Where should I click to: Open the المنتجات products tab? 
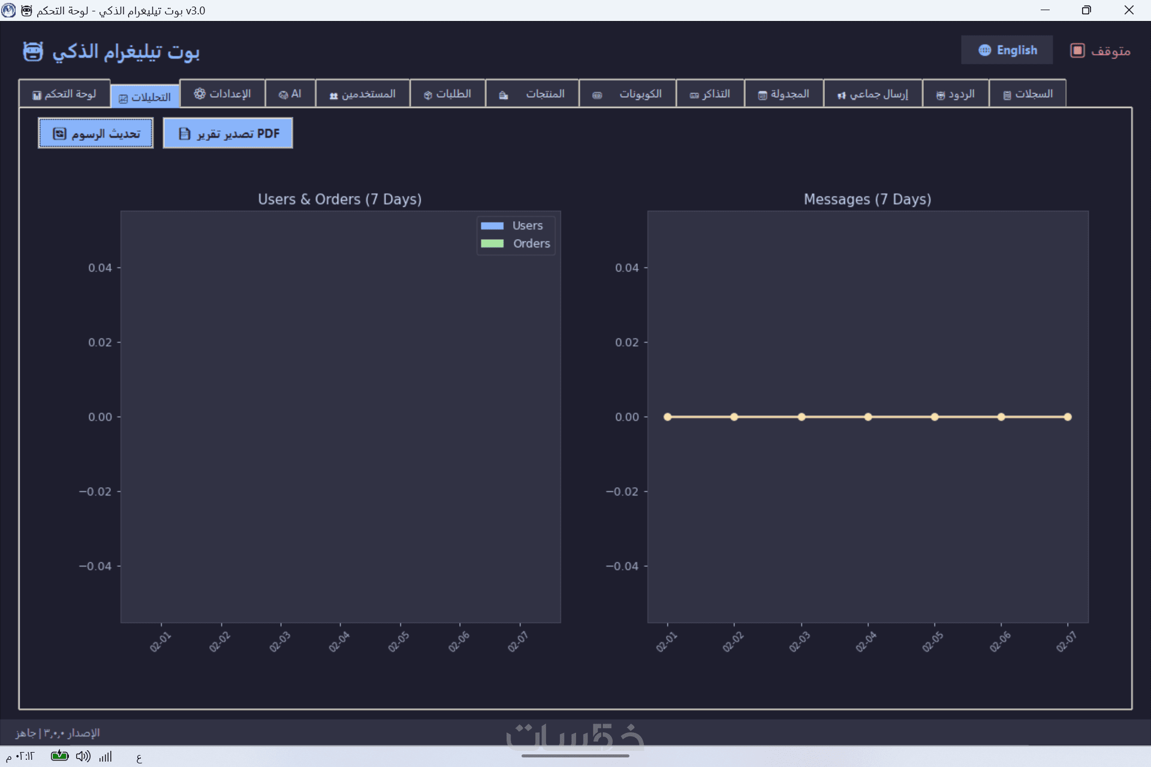(532, 94)
